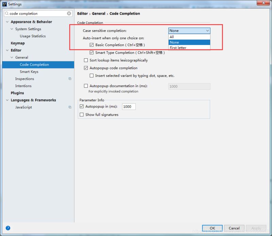Collapse the Editor tree node
Screen dimensions: 272x236
pyautogui.click(x=7, y=50)
